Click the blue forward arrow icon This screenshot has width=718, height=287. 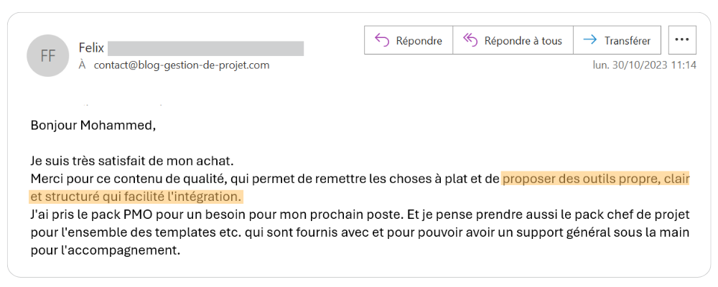[589, 40]
